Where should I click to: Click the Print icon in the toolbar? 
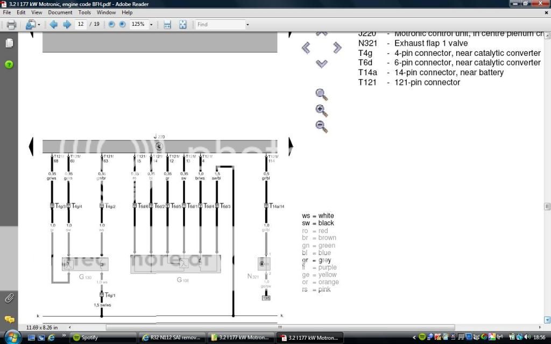click(x=11, y=25)
